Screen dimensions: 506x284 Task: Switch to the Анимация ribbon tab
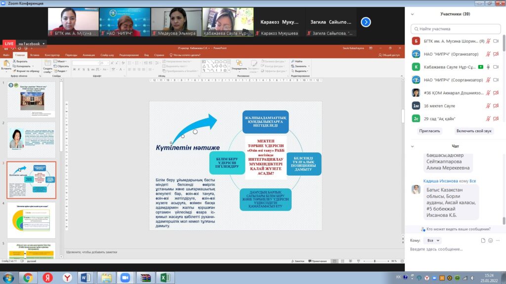click(89, 55)
